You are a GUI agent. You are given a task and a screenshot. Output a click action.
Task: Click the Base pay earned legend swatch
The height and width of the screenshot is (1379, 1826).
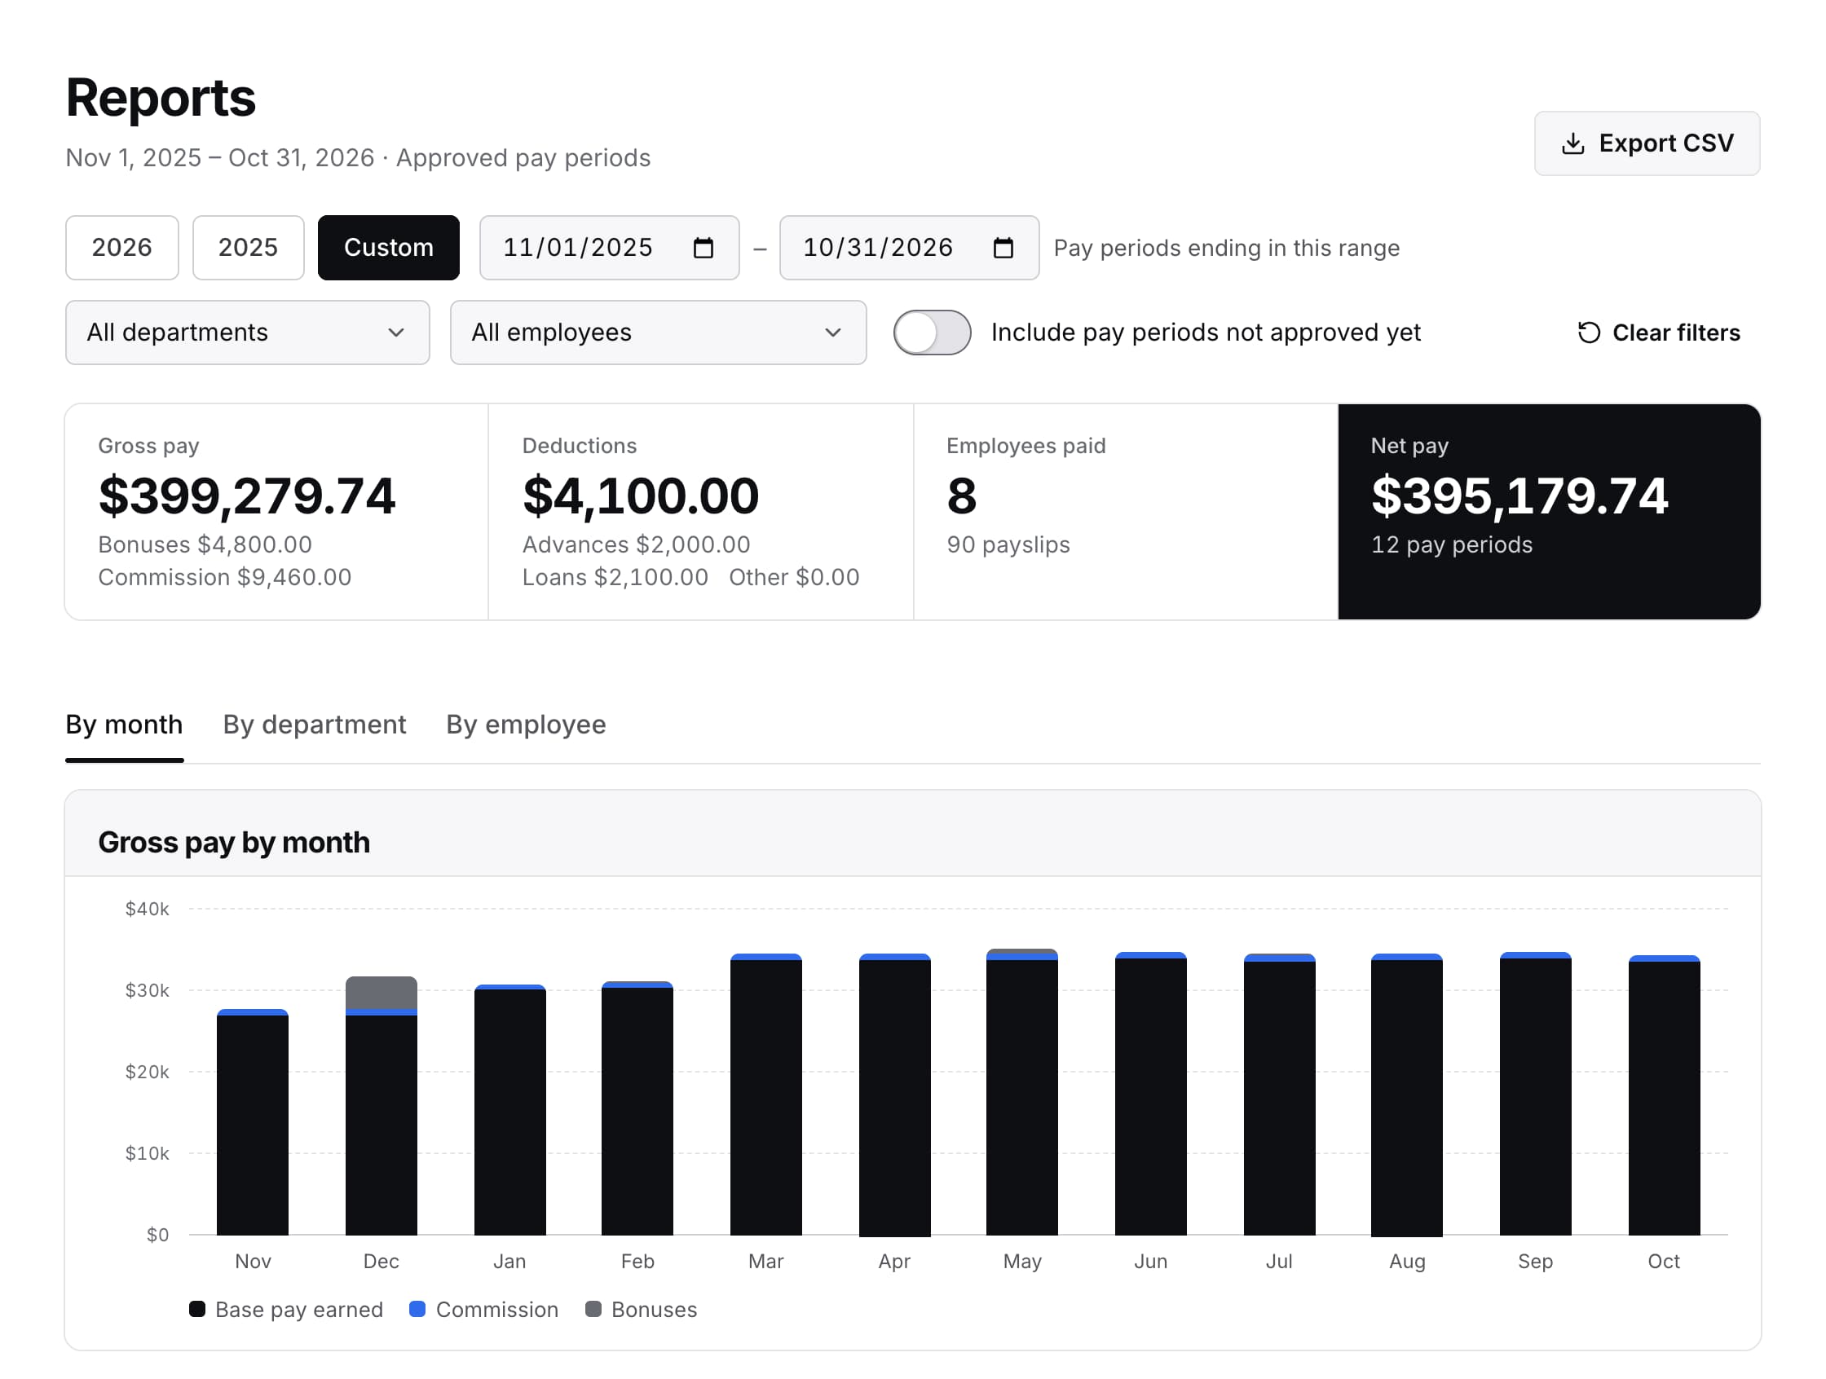(197, 1310)
